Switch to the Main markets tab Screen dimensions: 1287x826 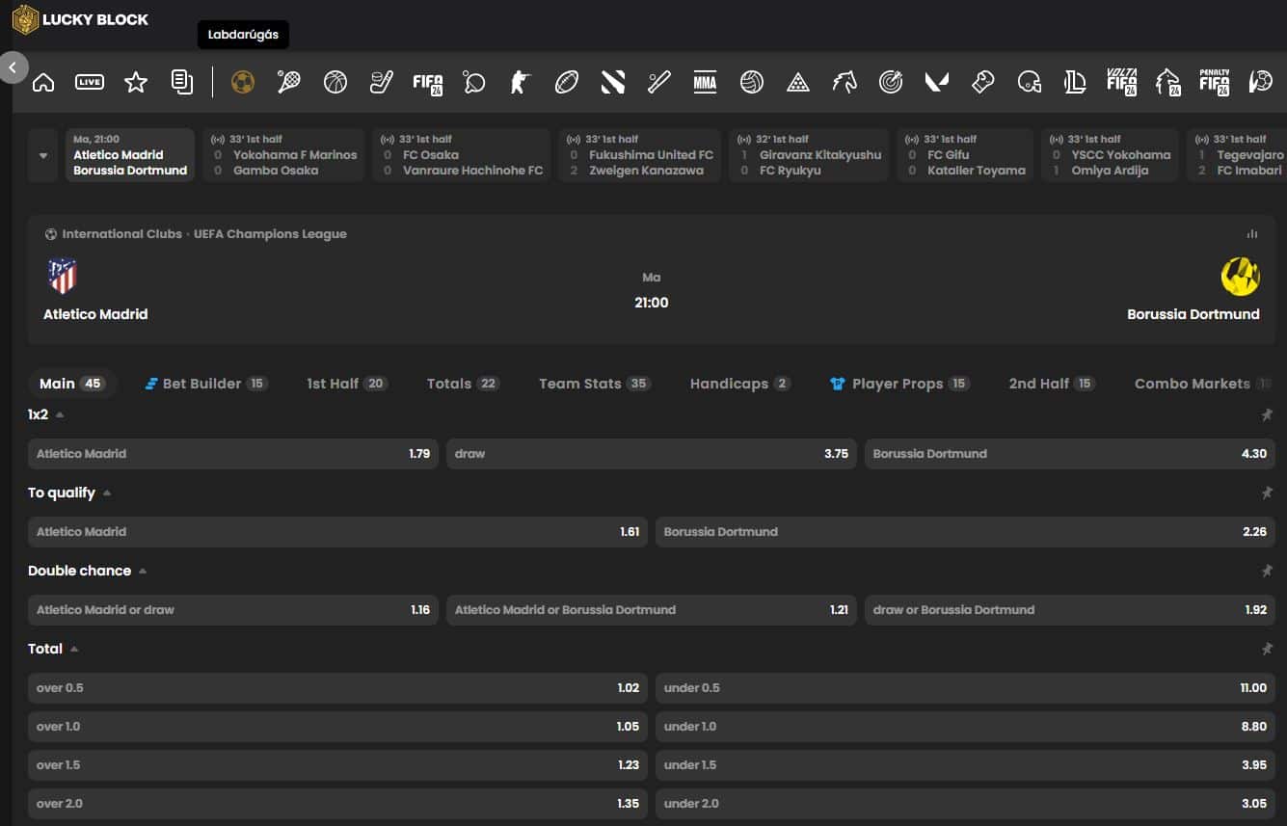(x=71, y=384)
